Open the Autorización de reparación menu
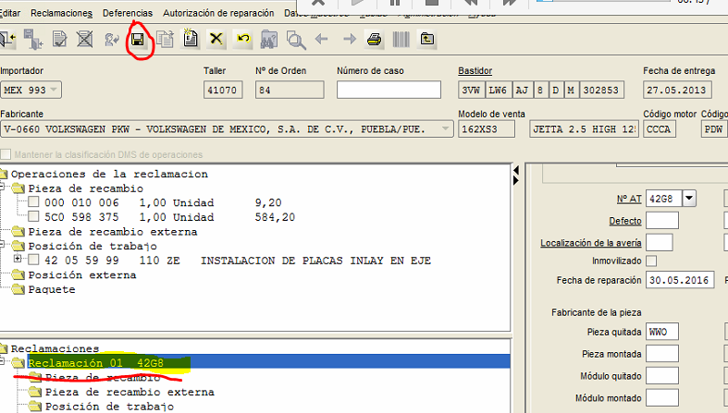The image size is (728, 413). point(218,14)
